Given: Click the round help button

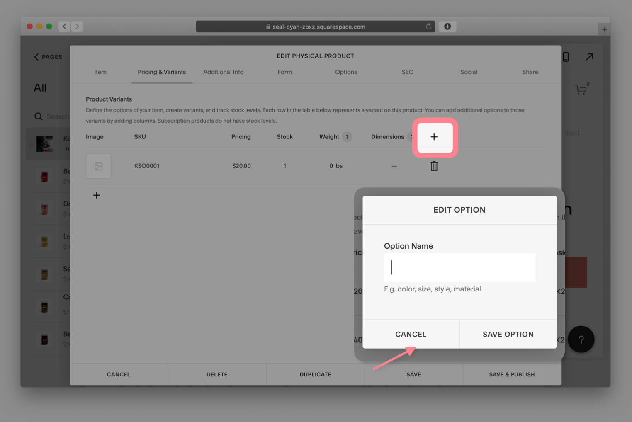Looking at the screenshot, I should tap(581, 340).
